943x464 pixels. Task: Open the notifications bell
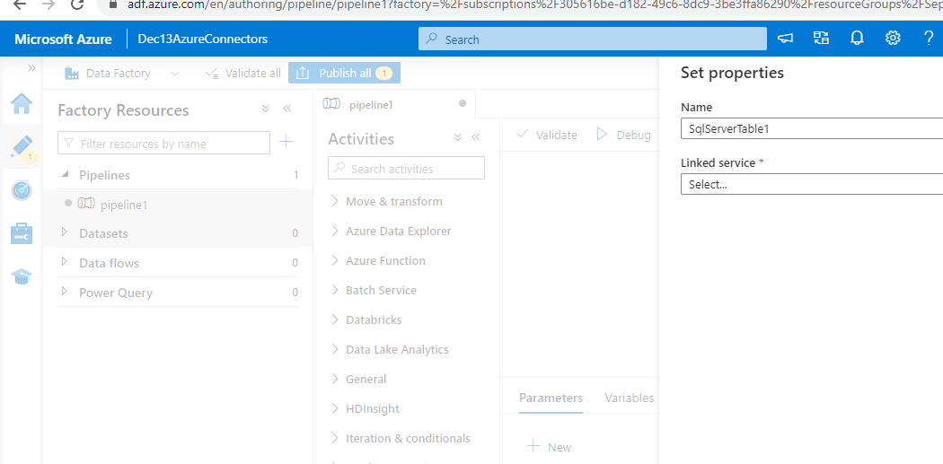pos(857,39)
